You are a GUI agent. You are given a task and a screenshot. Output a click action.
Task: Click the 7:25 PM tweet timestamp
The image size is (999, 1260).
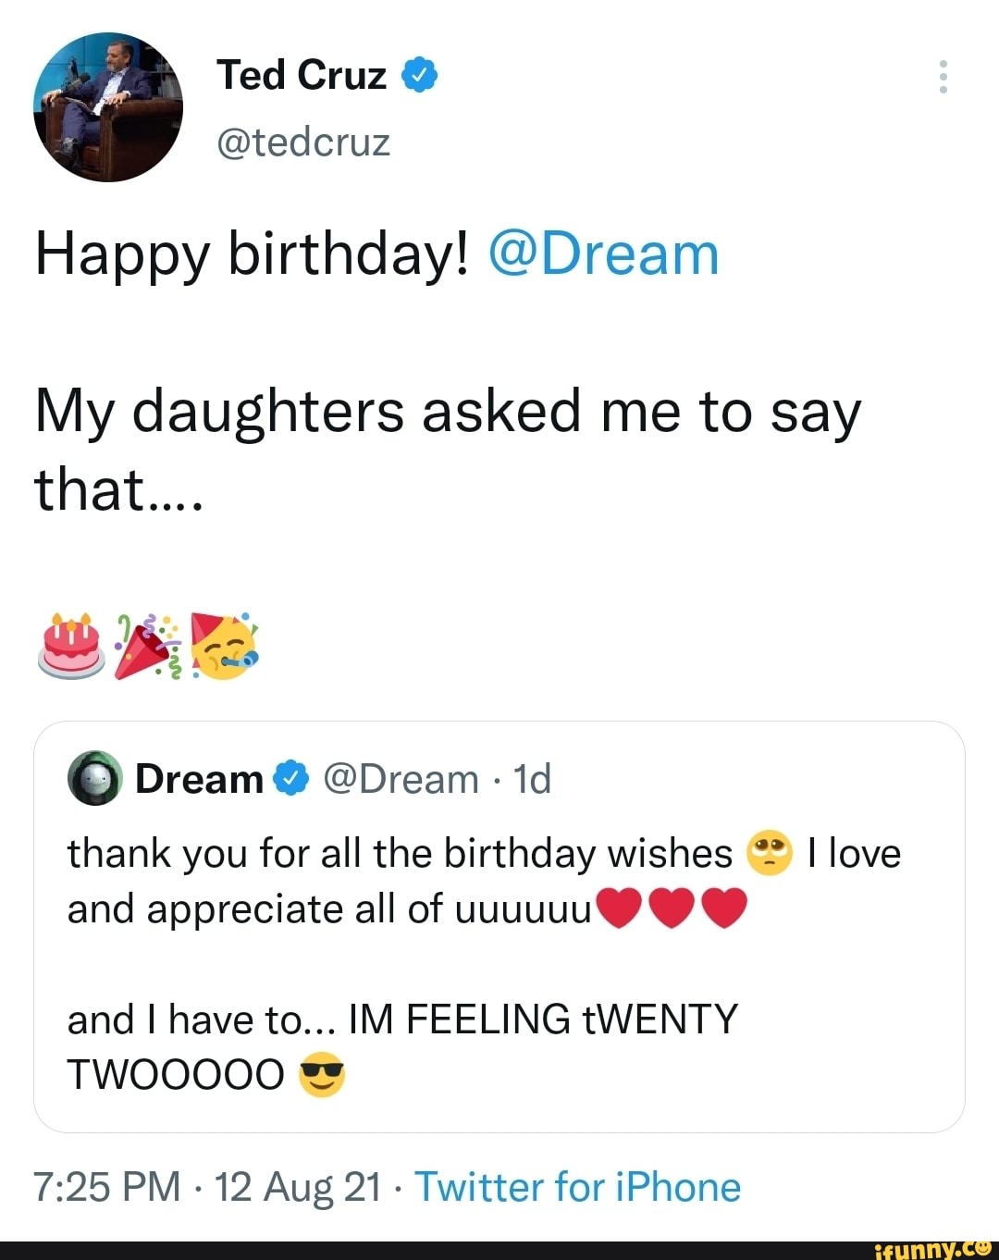point(107,1187)
